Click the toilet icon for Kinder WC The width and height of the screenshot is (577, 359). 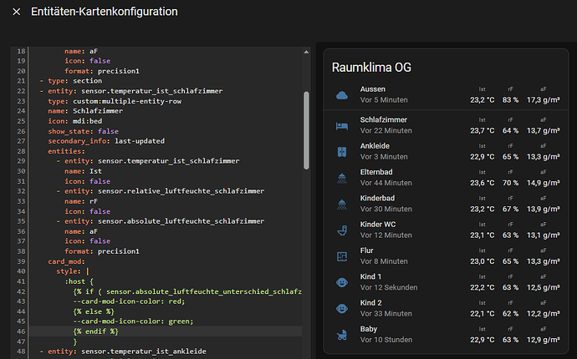[x=341, y=230]
